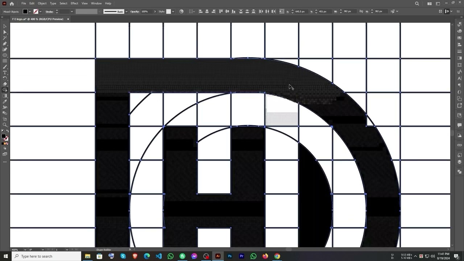Click Horizontal Align Left icon
This screenshot has height=261, width=464.
click(200, 11)
